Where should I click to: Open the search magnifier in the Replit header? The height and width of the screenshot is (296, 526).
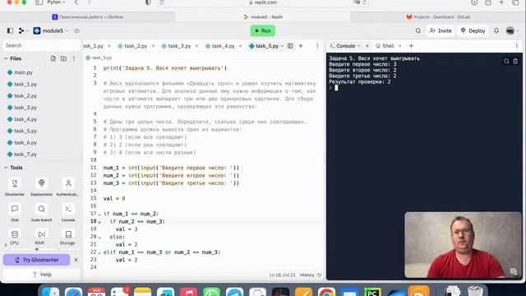(418, 31)
